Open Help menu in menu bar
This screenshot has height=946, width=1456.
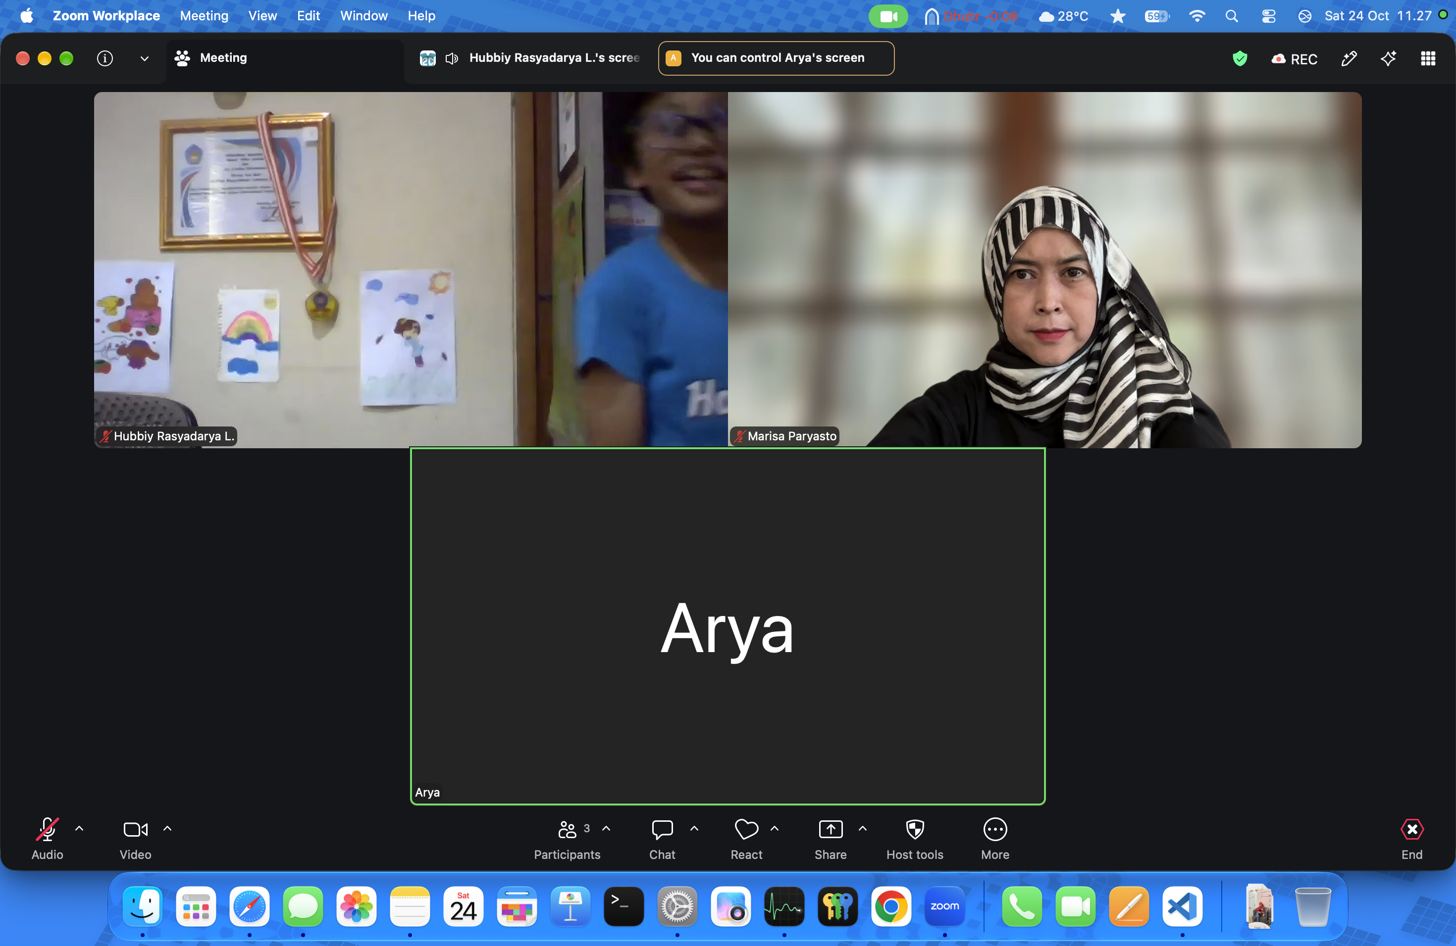(x=421, y=16)
